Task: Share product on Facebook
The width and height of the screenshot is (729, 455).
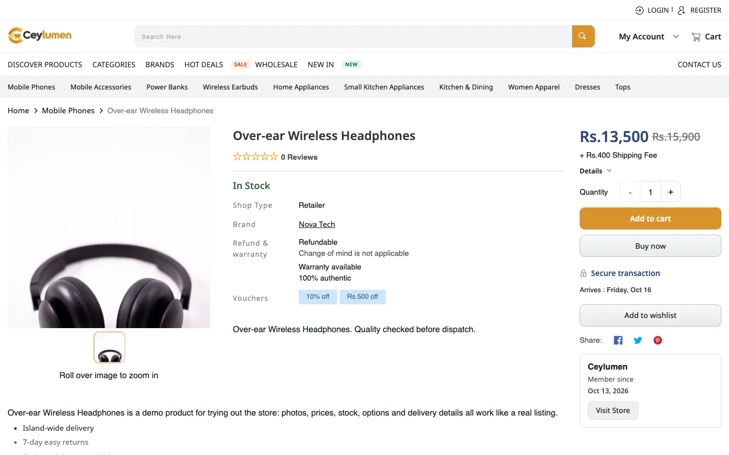Action: [618, 340]
